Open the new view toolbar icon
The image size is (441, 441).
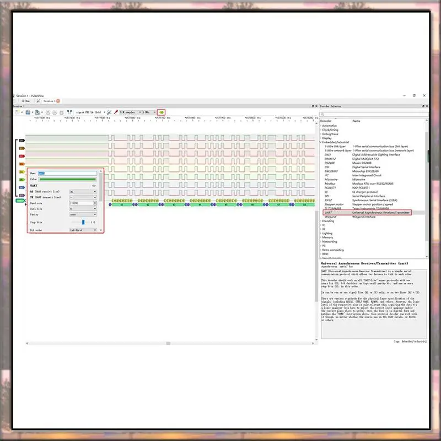point(17,112)
